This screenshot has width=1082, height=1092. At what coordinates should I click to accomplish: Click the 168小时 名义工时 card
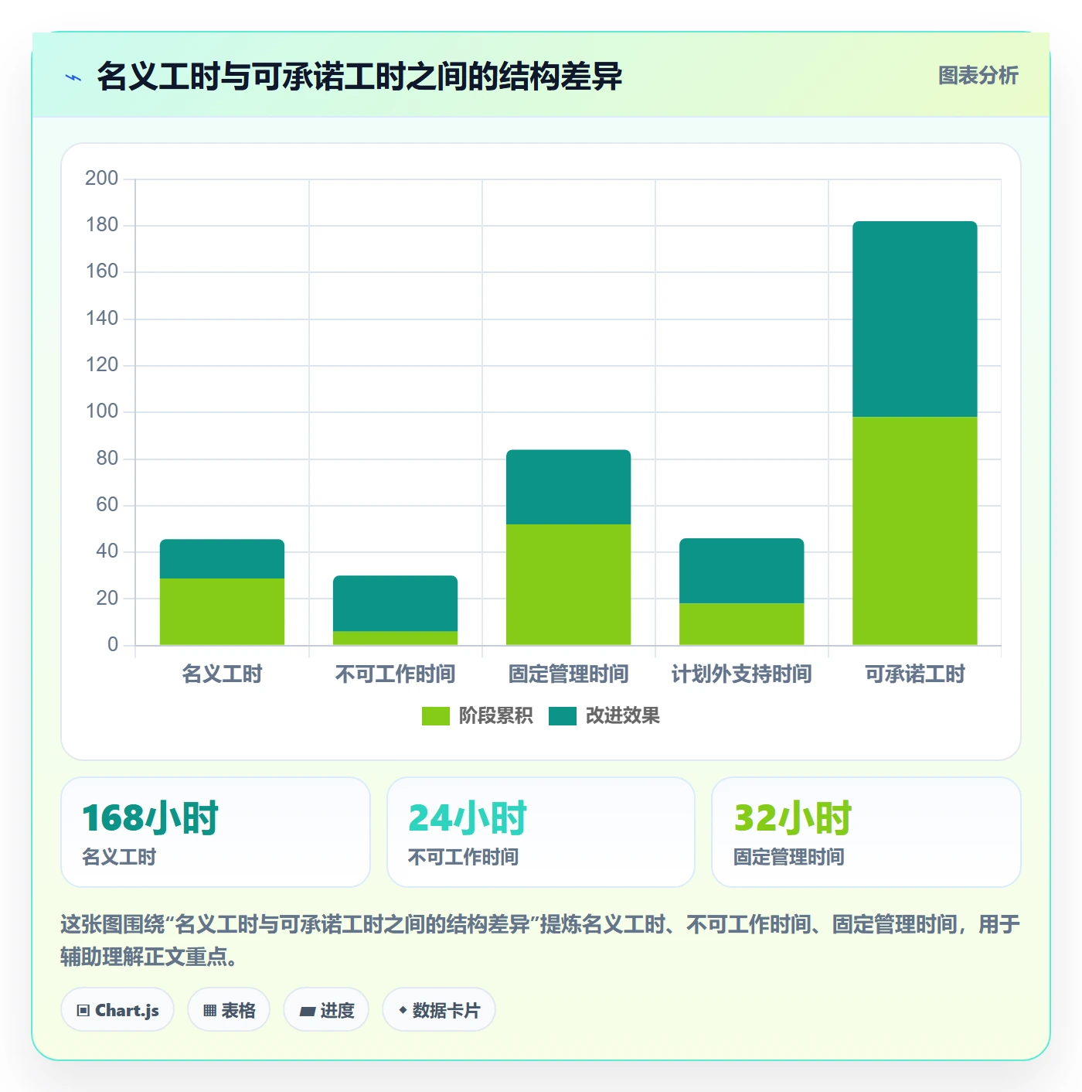click(x=216, y=832)
